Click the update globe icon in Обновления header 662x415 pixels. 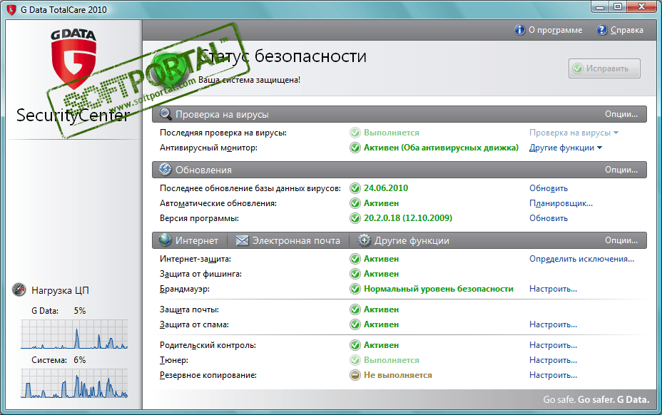(165, 170)
